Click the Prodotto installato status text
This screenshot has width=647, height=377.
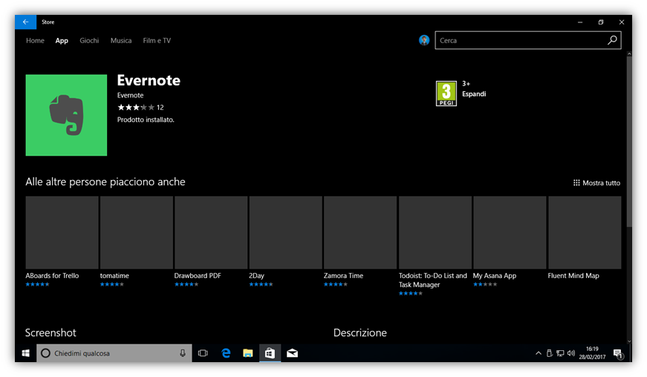pos(146,120)
